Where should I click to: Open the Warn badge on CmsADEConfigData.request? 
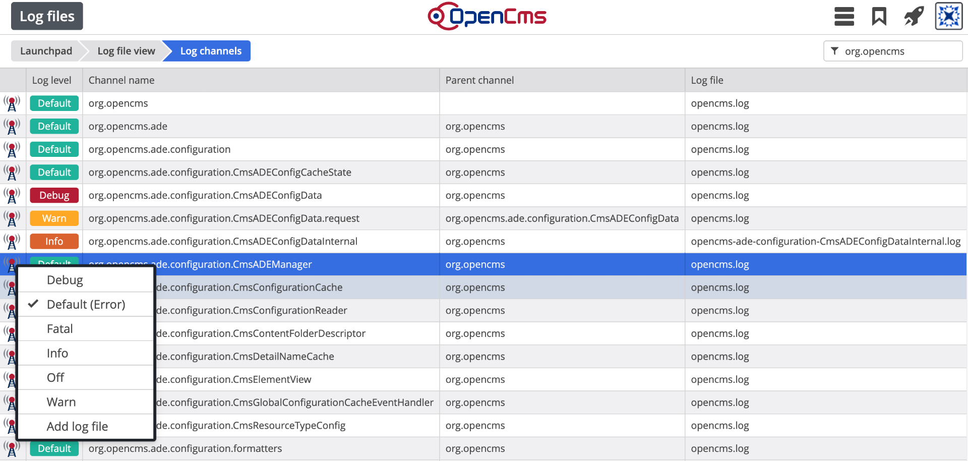coord(54,218)
